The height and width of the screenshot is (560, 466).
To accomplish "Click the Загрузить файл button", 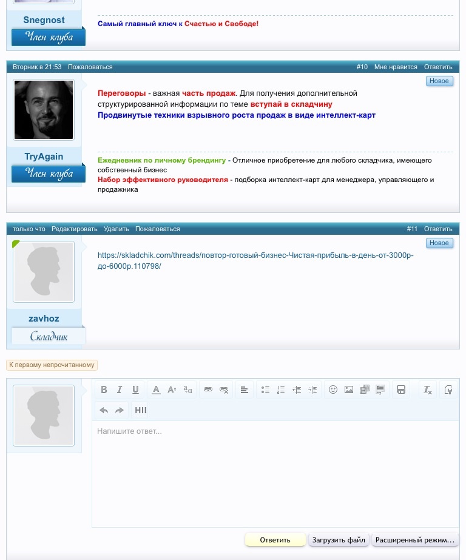I will [339, 540].
